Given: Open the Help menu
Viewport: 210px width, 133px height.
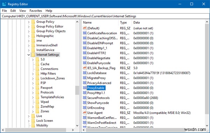Looking at the screenshot, I should click(x=49, y=11).
